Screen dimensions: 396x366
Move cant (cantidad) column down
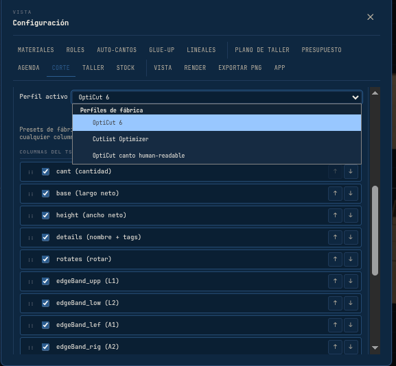351,171
